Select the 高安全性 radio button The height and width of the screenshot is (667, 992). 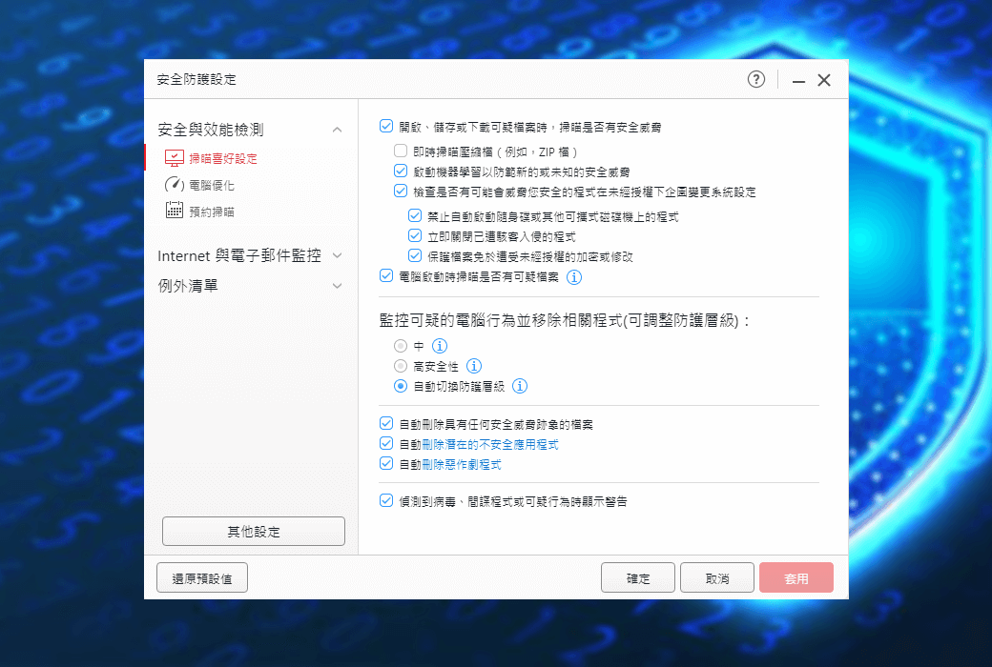tap(400, 366)
